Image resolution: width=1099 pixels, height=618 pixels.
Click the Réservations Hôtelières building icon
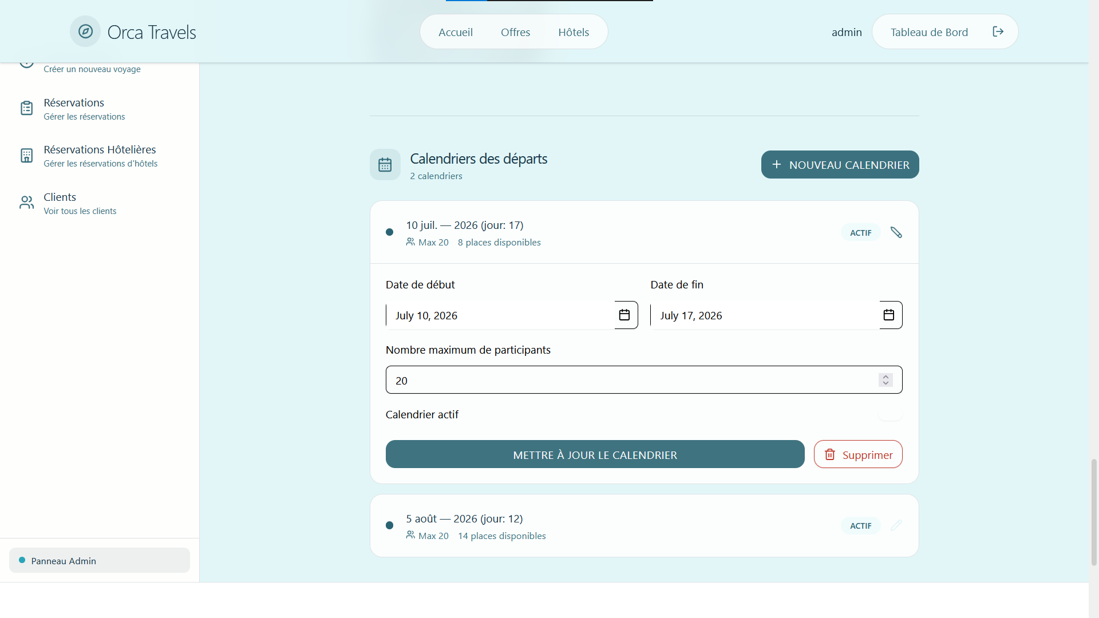coord(27,155)
